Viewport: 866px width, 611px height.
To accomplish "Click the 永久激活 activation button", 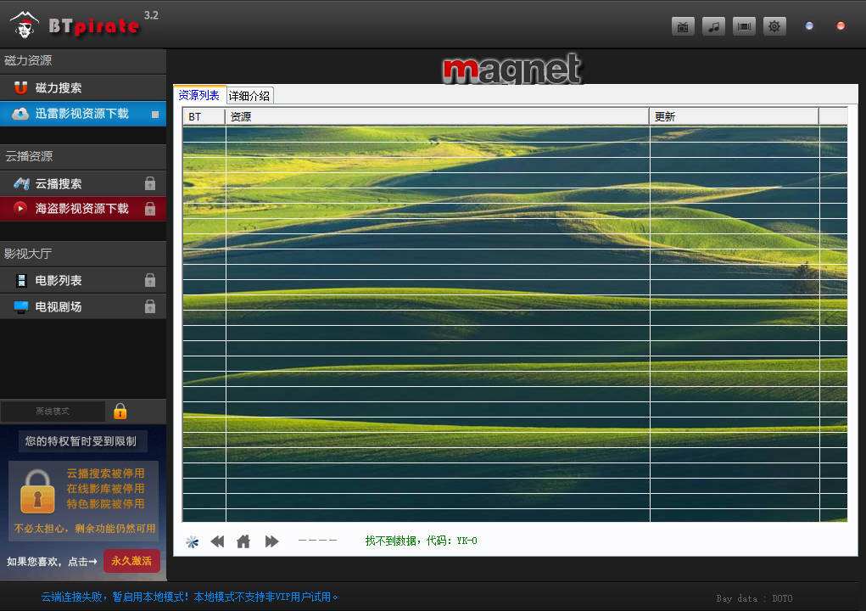I will tap(131, 561).
